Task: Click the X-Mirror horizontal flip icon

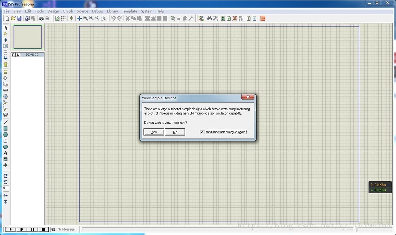Action: pyautogui.click(x=6, y=195)
